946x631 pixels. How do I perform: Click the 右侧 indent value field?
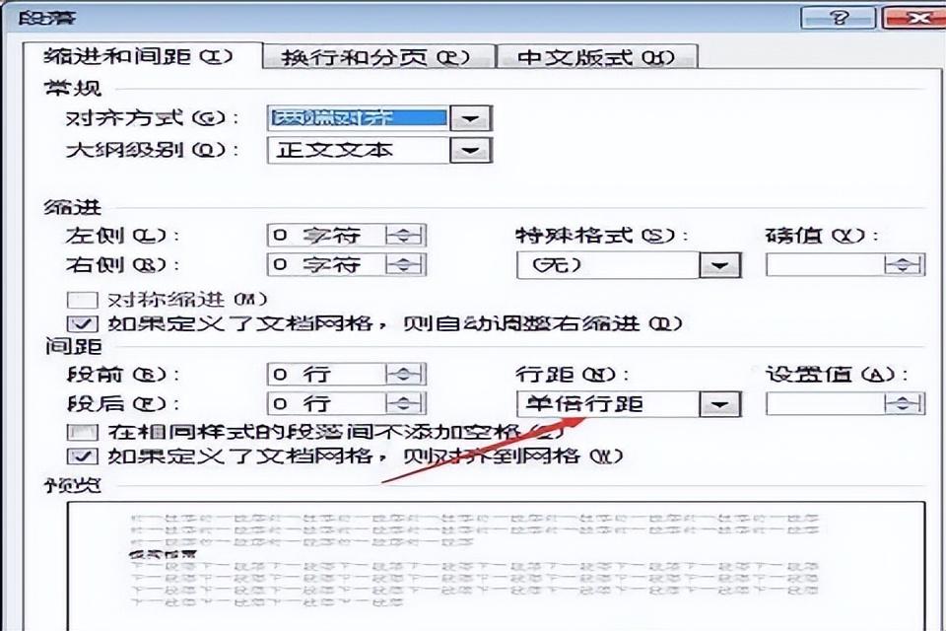tap(326, 264)
